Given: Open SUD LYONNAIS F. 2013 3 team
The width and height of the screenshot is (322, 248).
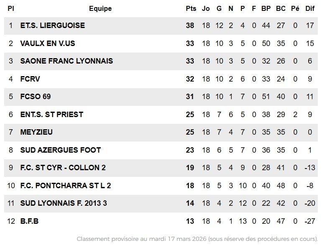Looking at the screenshot, I should tap(64, 203).
